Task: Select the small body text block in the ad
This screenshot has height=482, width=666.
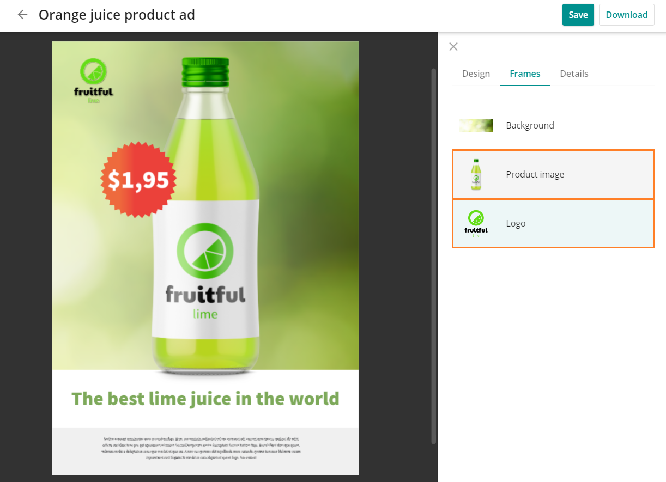Action: coord(202,448)
